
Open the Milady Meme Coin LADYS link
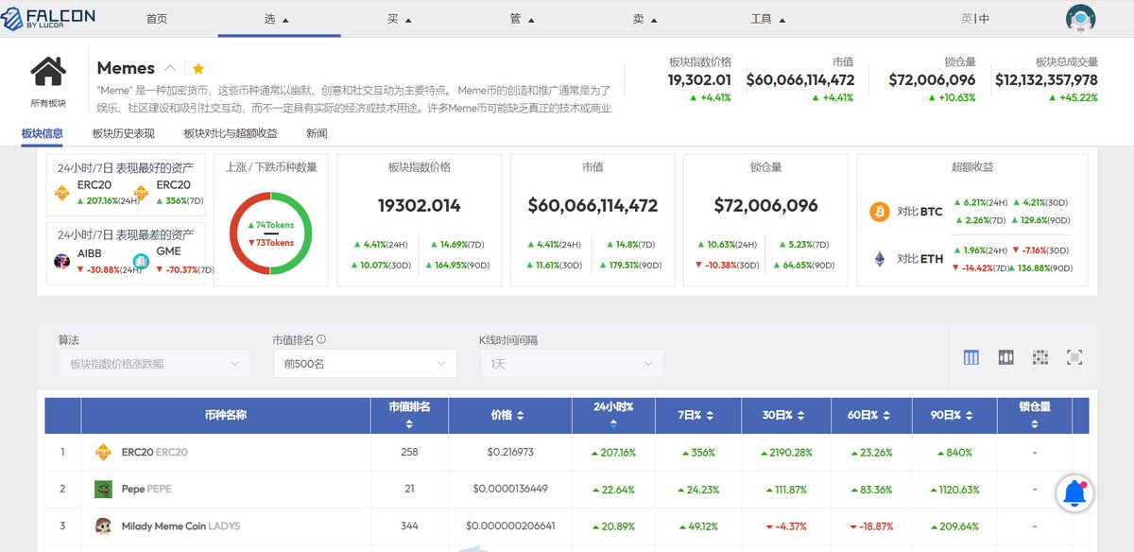click(x=180, y=526)
